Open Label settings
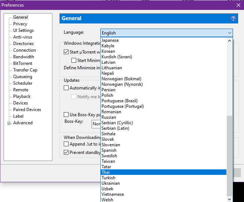The height and width of the screenshot is (202, 244). (18, 116)
